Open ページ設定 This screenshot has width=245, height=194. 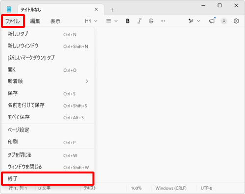click(49, 130)
